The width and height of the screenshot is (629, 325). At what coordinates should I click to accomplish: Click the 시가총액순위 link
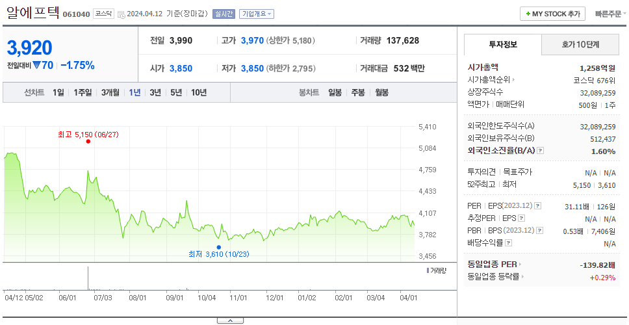pyautogui.click(x=489, y=80)
